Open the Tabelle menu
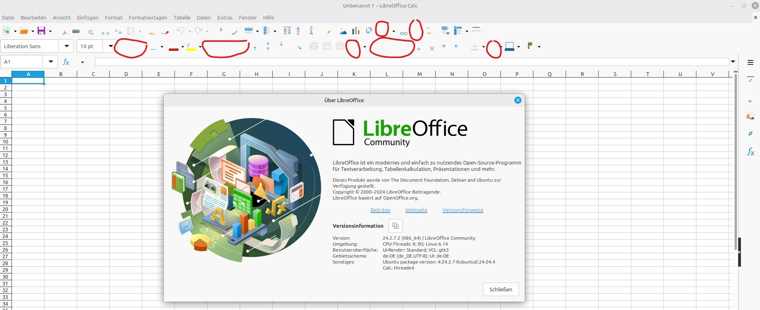This screenshot has width=760, height=310. tap(182, 17)
